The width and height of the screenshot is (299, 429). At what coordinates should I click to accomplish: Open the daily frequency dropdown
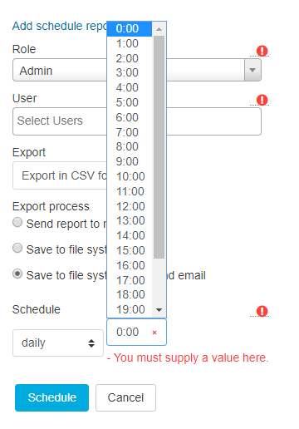click(x=58, y=343)
